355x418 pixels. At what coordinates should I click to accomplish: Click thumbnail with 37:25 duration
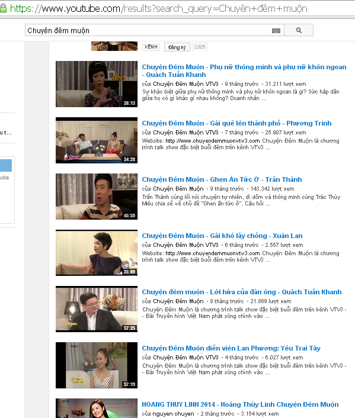[x=97, y=309]
